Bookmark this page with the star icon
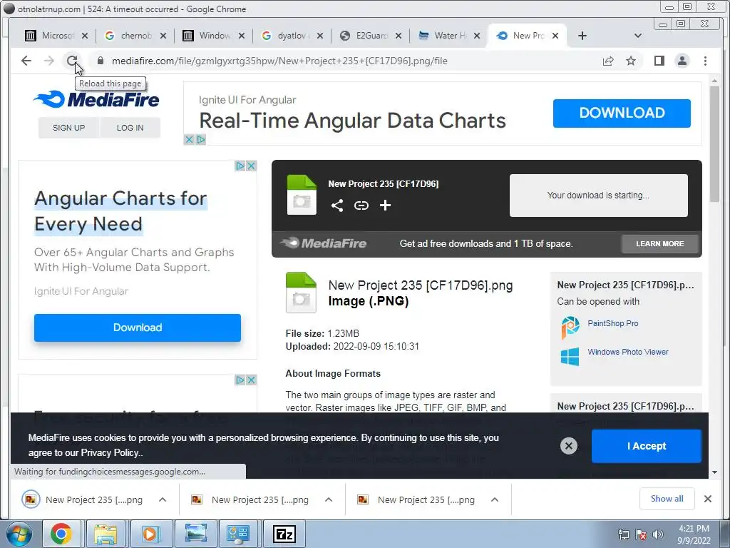This screenshot has height=548, width=730. (x=631, y=61)
